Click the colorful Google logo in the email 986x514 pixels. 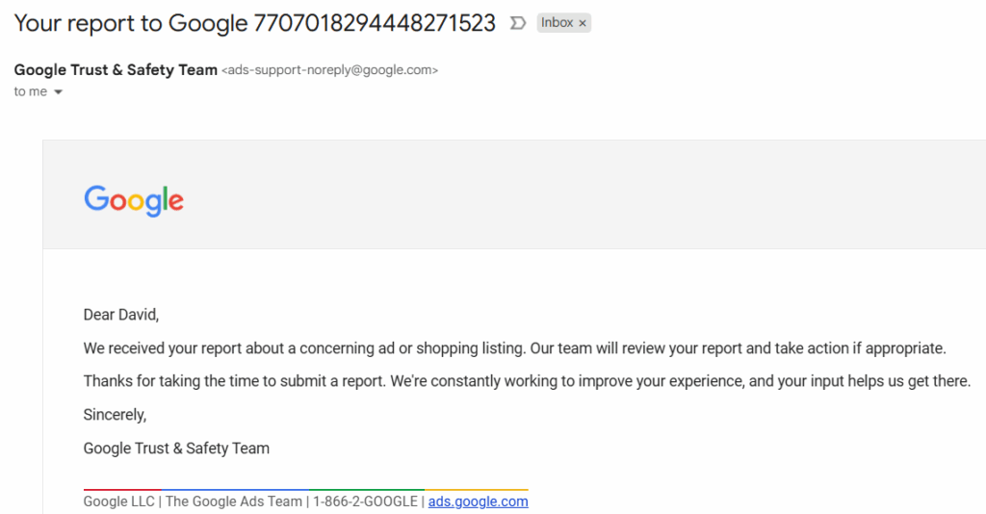pos(134,200)
